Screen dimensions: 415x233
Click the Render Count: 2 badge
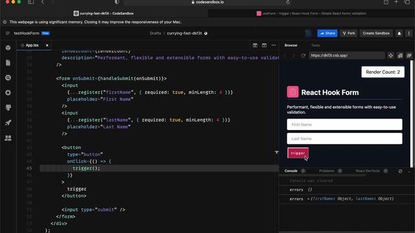tap(383, 72)
